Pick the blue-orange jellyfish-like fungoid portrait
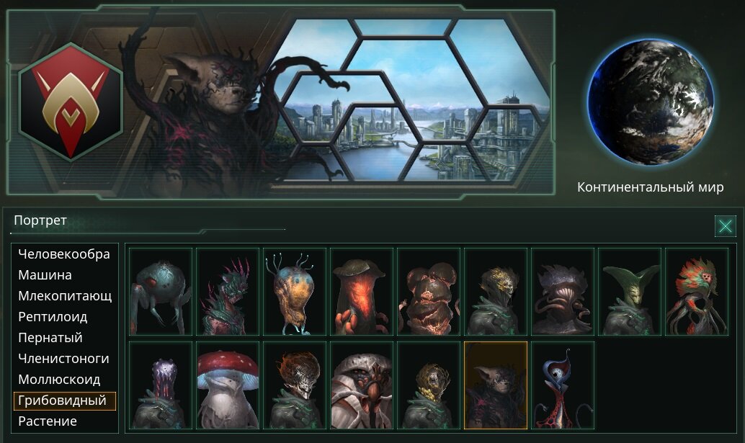This screenshot has height=443, width=745. point(295,292)
